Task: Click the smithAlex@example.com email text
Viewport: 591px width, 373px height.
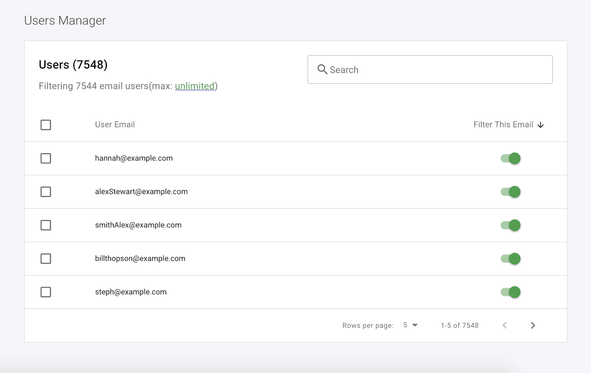Action: [x=138, y=225]
